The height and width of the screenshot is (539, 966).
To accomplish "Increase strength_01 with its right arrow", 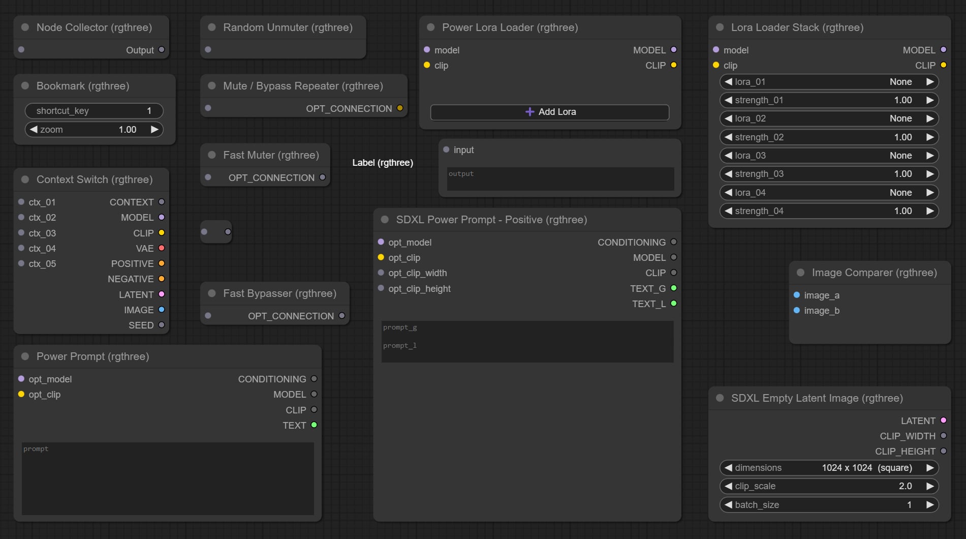I will tap(930, 100).
